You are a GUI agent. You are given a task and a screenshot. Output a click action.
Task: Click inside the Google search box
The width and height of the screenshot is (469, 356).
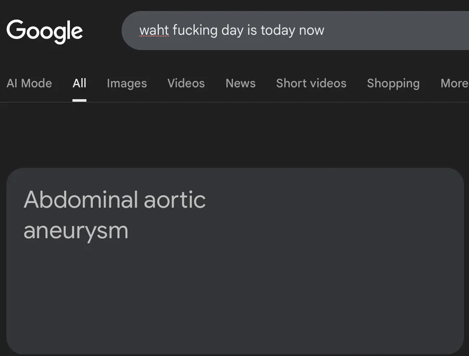(x=295, y=31)
